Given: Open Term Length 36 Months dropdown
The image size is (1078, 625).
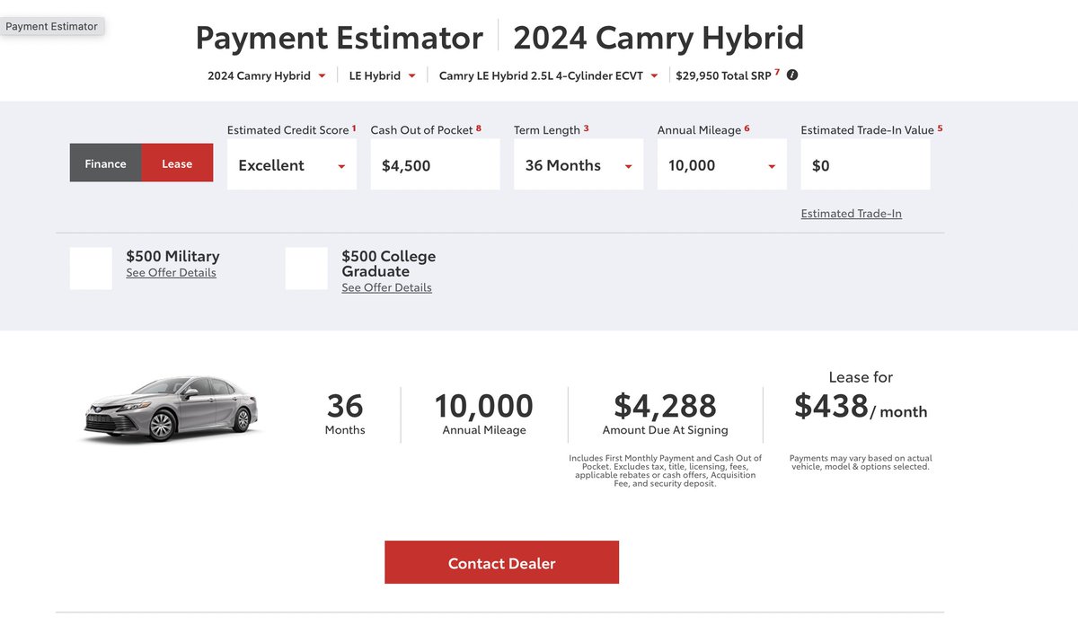Looking at the screenshot, I should [x=579, y=165].
